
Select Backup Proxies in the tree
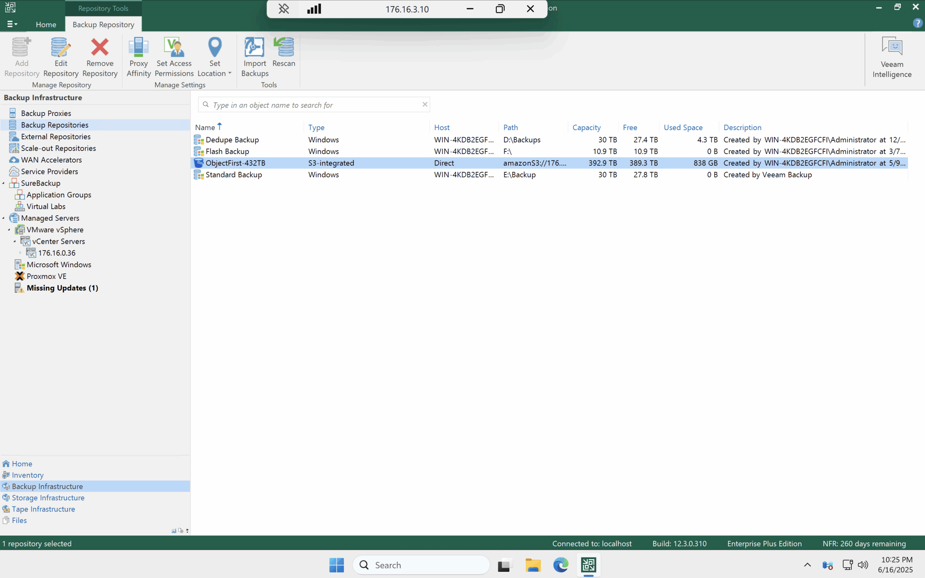46,113
